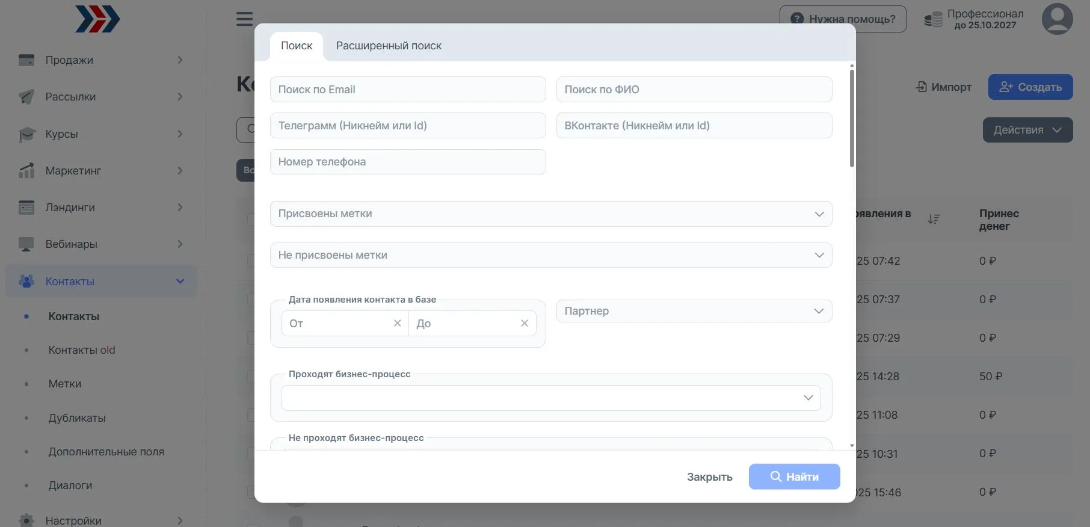Click the user profile avatar
This screenshot has height=527, width=1090.
[1057, 19]
